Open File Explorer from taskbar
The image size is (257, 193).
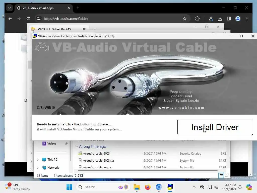pyautogui.click(x=137, y=187)
